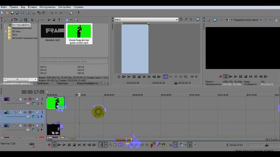This screenshot has height=157, width=280.
Task: Toggle loop playback in preview window
Action: 226,77
